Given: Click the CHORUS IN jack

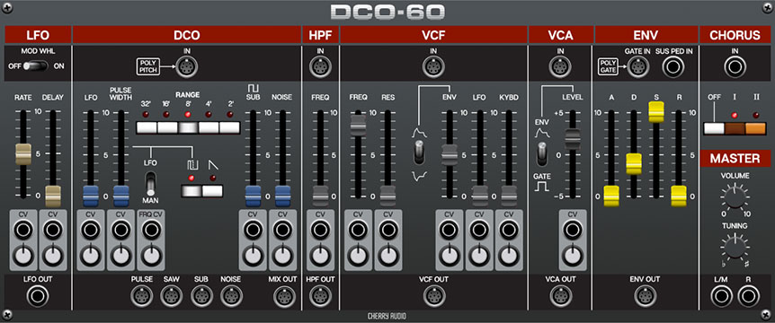Looking at the screenshot, I should [x=735, y=67].
